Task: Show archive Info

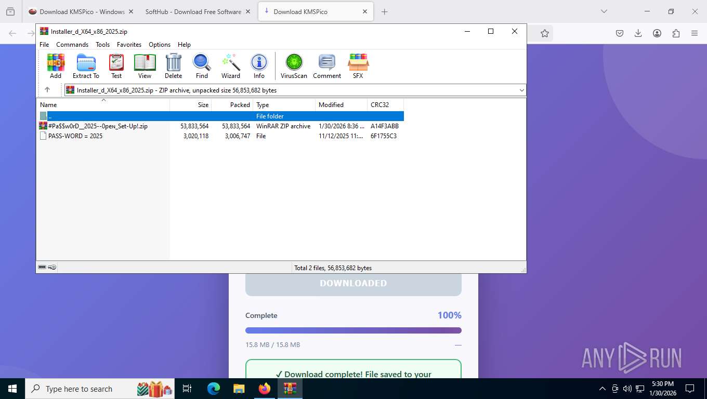Action: click(259, 66)
